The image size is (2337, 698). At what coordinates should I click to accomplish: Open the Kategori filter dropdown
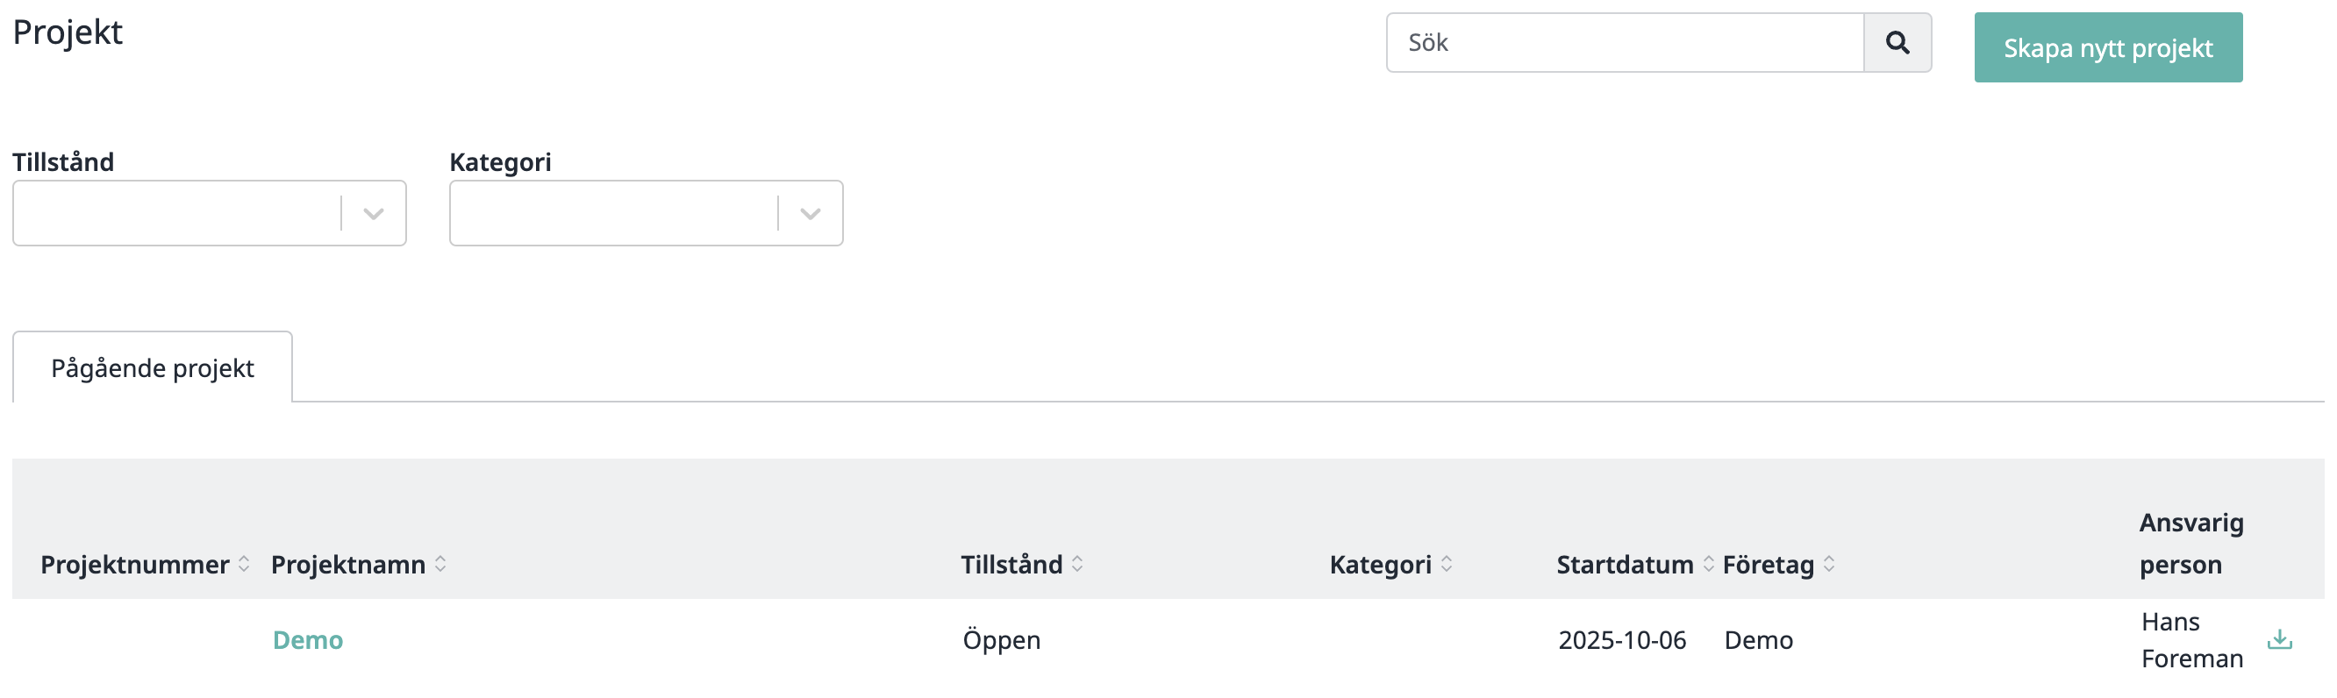(x=614, y=213)
